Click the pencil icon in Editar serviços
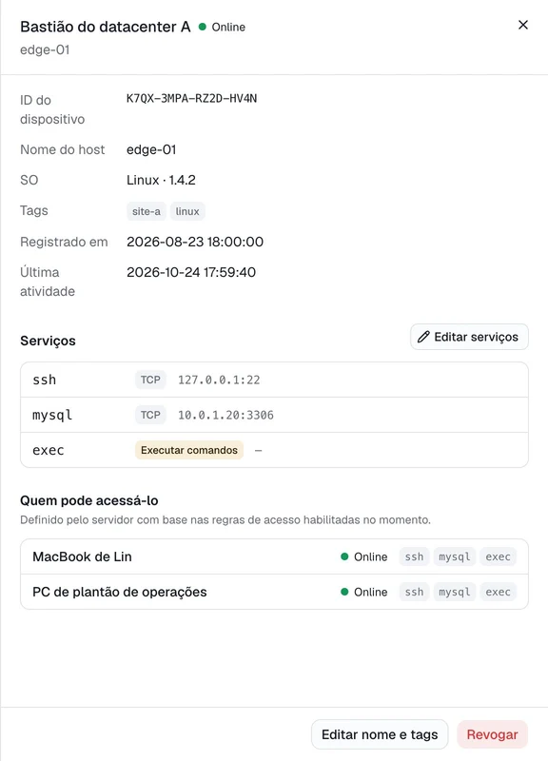The height and width of the screenshot is (761, 548). click(423, 337)
